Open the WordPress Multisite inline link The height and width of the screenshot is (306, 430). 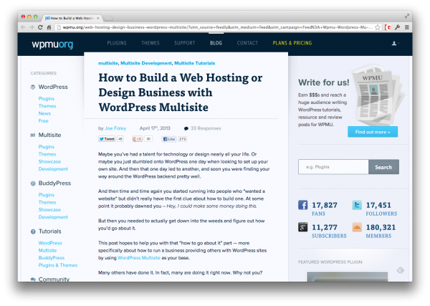tap(139, 258)
